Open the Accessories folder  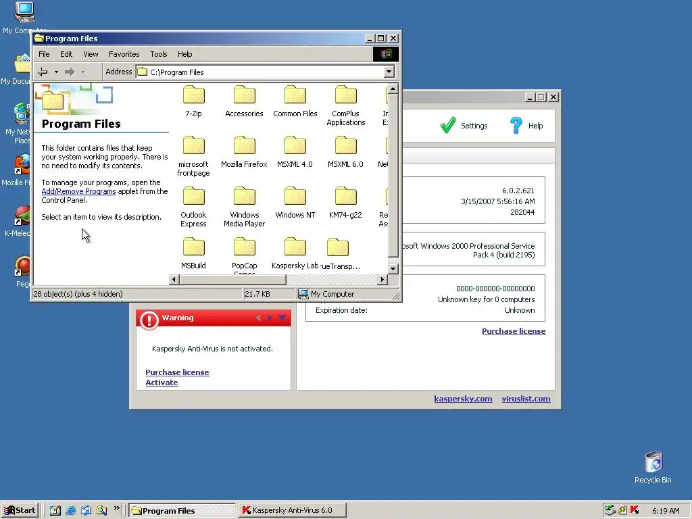click(244, 101)
